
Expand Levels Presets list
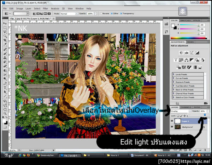point(173,74)
